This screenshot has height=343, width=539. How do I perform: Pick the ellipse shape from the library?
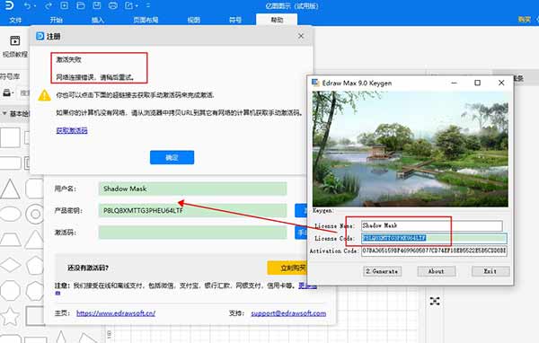[10, 214]
